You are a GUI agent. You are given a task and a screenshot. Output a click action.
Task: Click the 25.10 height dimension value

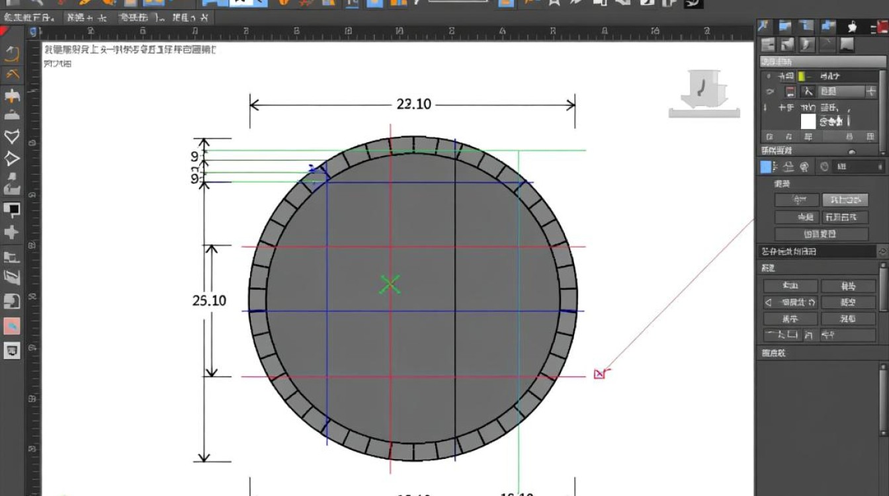point(209,300)
